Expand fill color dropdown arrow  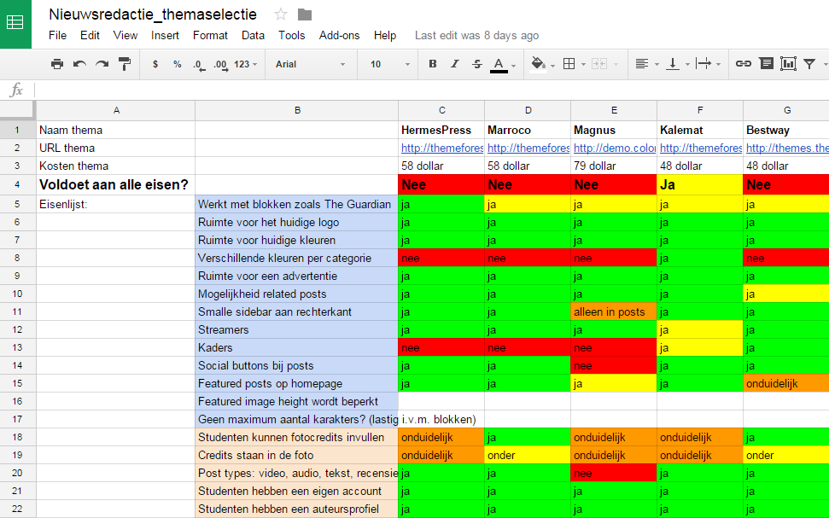(x=552, y=66)
